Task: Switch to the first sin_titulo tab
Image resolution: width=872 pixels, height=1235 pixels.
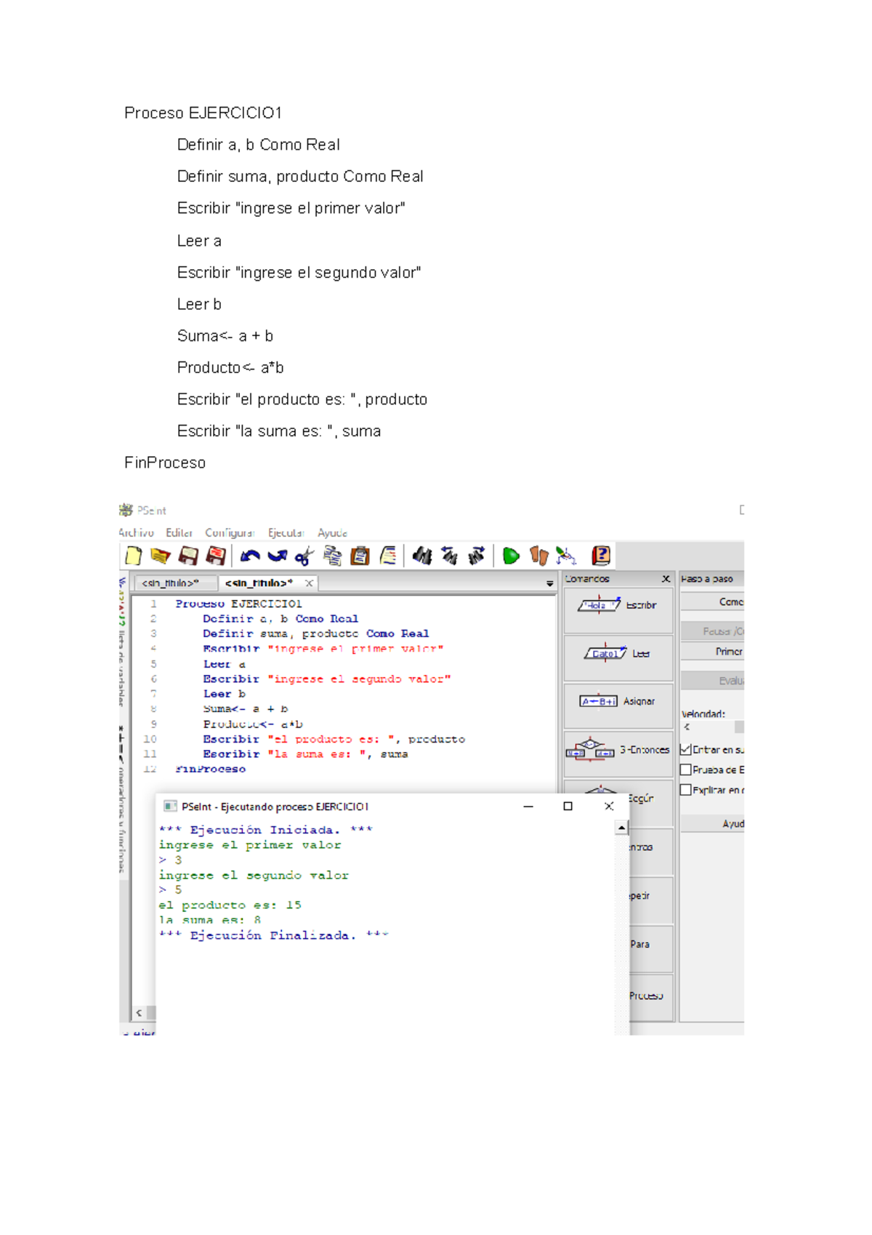Action: point(176,583)
